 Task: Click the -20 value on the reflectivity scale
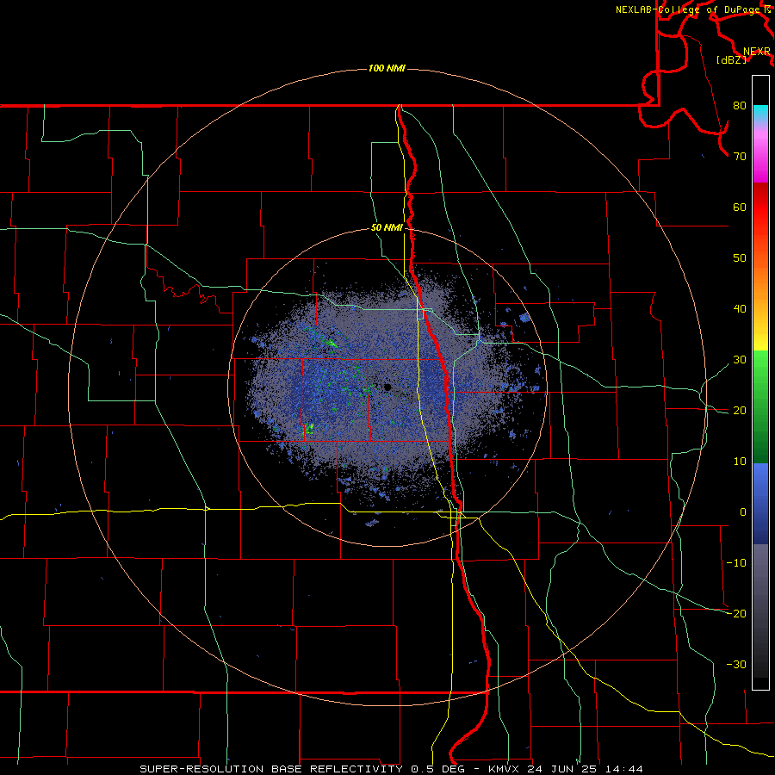pos(736,614)
